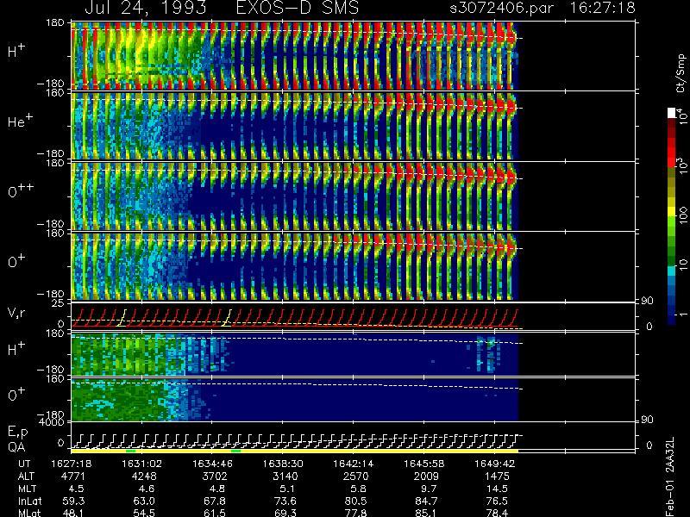Click the H+ label of the lower blue panel
Screen dimensions: 690x517
click(16, 349)
